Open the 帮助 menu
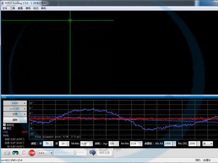The height and width of the screenshot is (163, 218). click(43, 8)
